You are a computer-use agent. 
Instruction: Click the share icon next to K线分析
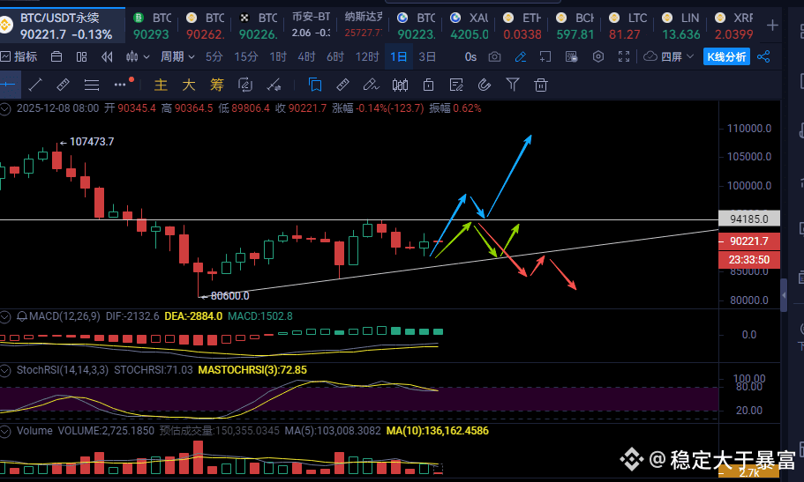pyautogui.click(x=763, y=57)
